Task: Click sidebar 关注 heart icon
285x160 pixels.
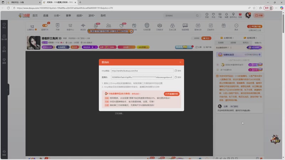Action: [4, 25]
